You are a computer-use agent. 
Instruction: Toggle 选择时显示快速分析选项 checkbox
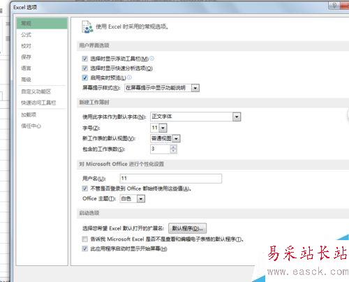tap(84, 68)
